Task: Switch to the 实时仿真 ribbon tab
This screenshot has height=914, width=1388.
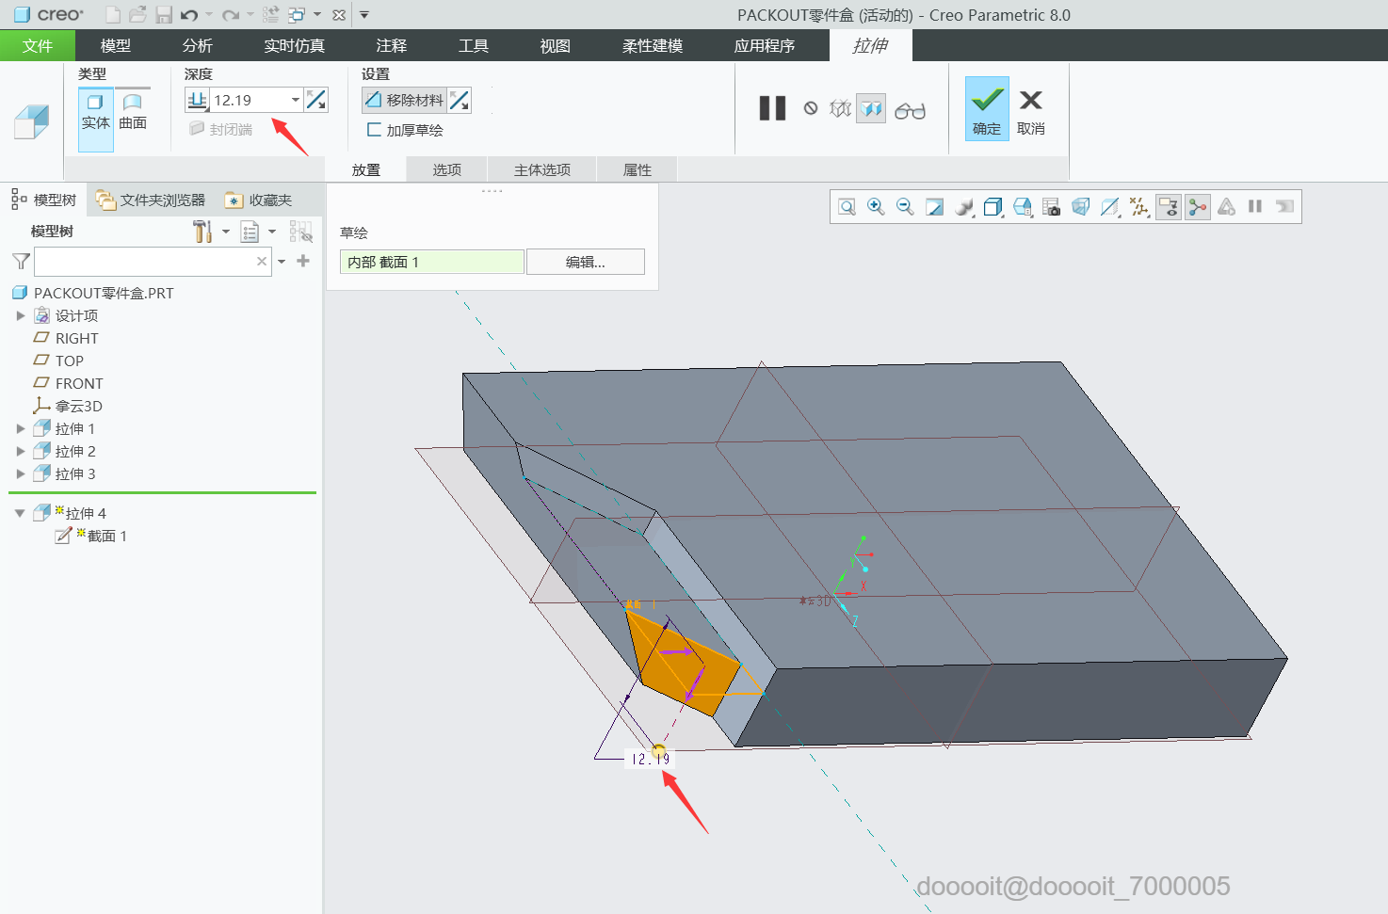Action: point(294,45)
